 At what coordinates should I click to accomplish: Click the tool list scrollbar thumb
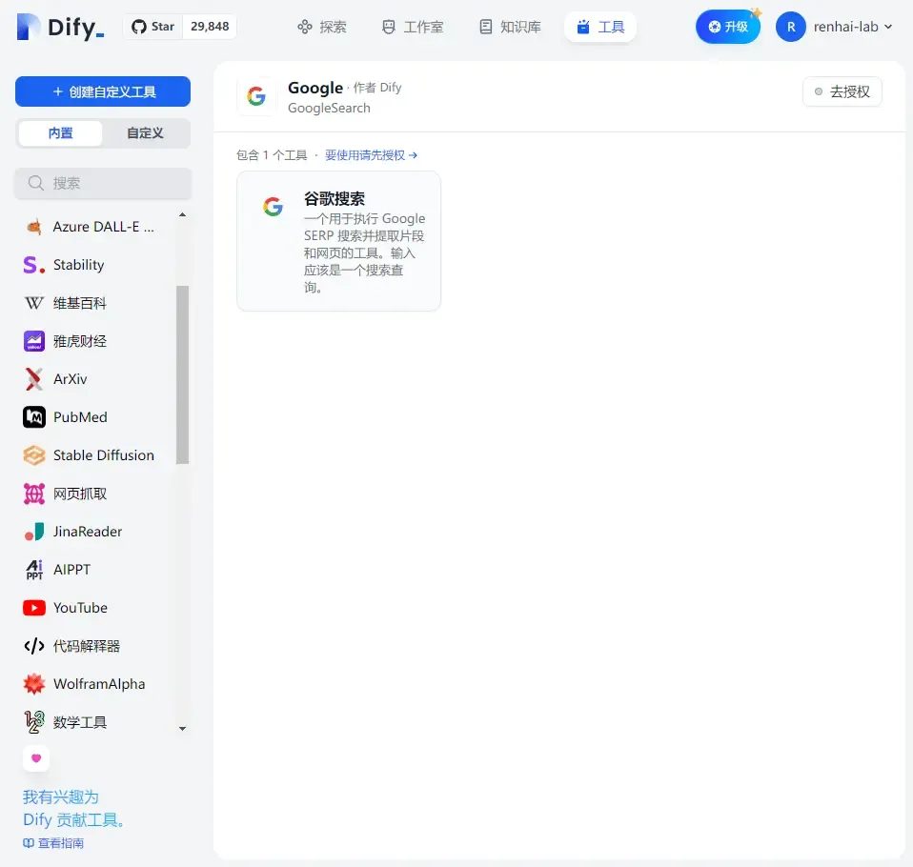click(x=182, y=374)
